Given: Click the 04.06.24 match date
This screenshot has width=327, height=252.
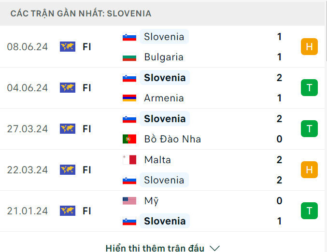Looking at the screenshot, I should tap(28, 88).
